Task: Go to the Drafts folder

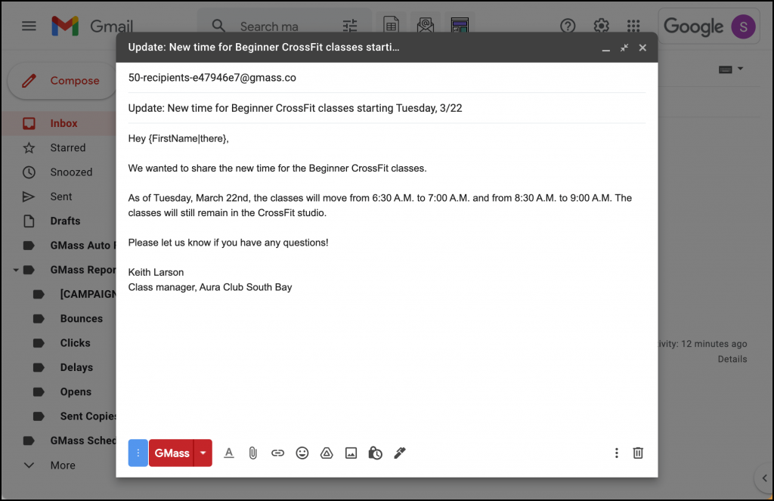Action: pos(65,221)
